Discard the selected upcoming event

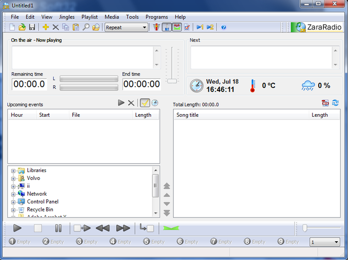(131, 103)
